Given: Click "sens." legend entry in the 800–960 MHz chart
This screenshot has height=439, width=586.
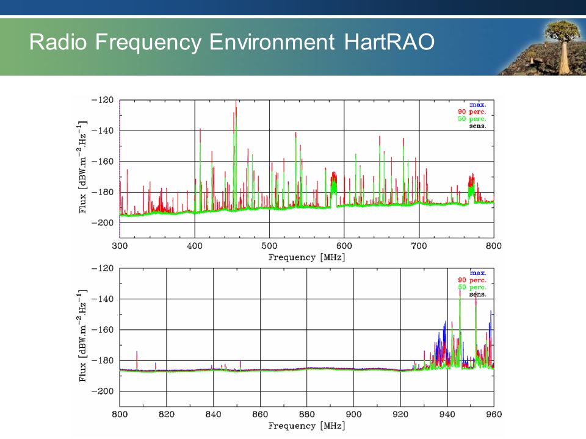Looking at the screenshot, I should pos(477,294).
